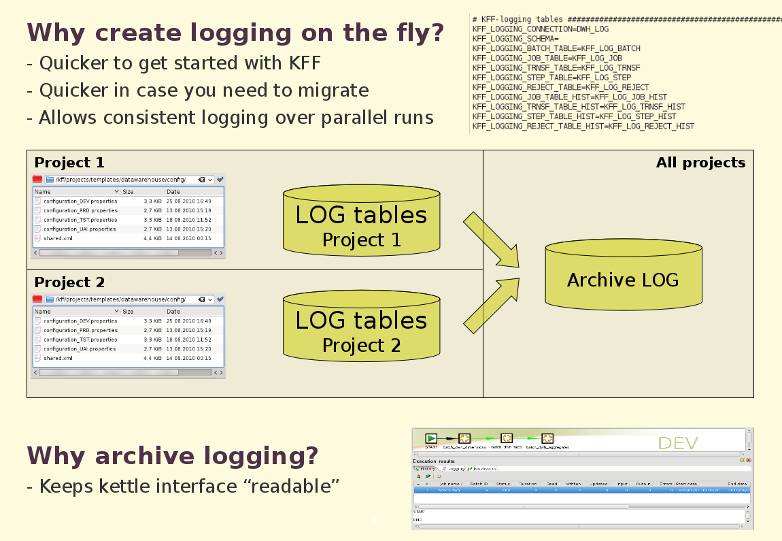Clear the path field in Project 1 browser
Screen dimensions: 782x541
201,180
